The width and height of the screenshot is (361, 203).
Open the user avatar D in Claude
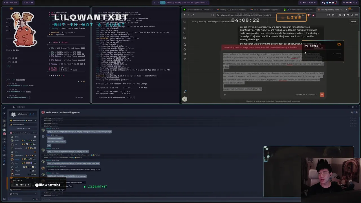click(x=184, y=99)
